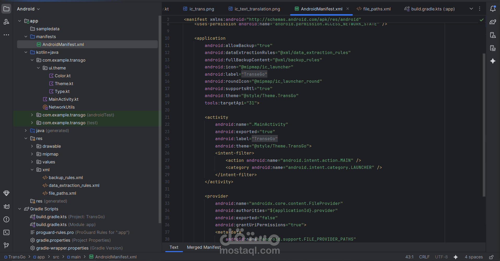This screenshot has width=500, height=261.
Task: Click the AI sparkle icon in status bar
Action: [x=456, y=257]
